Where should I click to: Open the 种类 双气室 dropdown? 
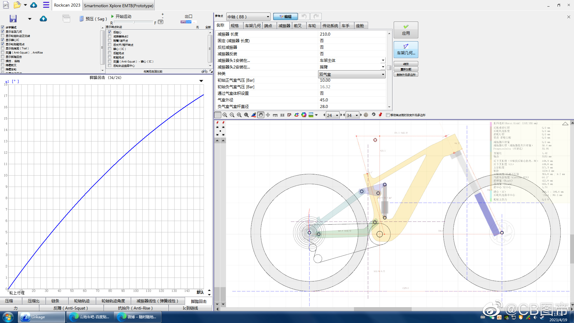click(352, 74)
